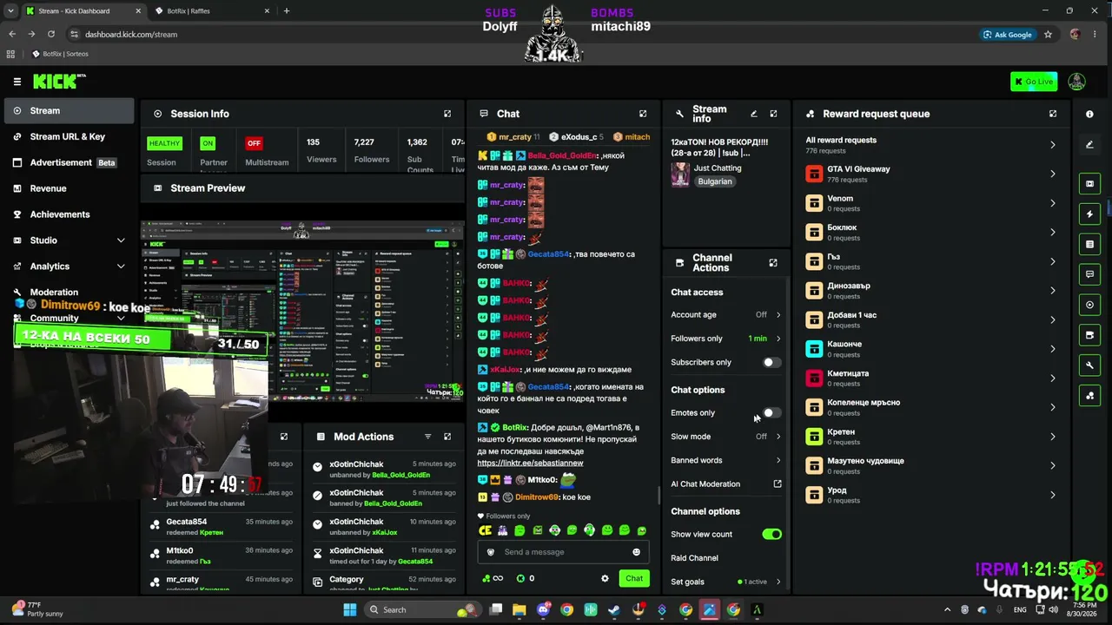The width and height of the screenshot is (1112, 625).
Task: Toggle Show view count switch
Action: point(771,535)
